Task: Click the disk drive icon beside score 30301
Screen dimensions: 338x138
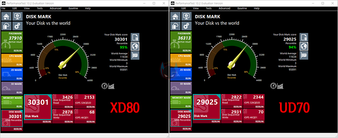Action: [x=135, y=37]
